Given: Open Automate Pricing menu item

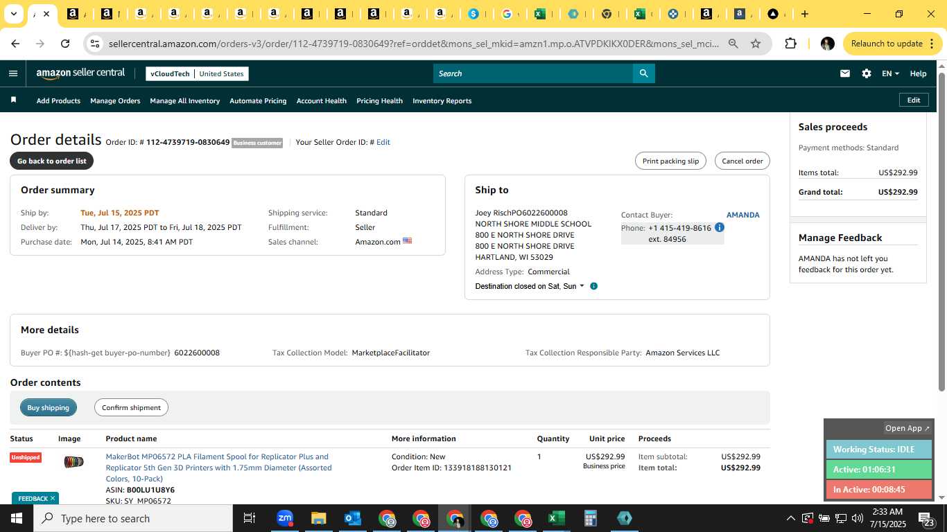Looking at the screenshot, I should (x=258, y=100).
